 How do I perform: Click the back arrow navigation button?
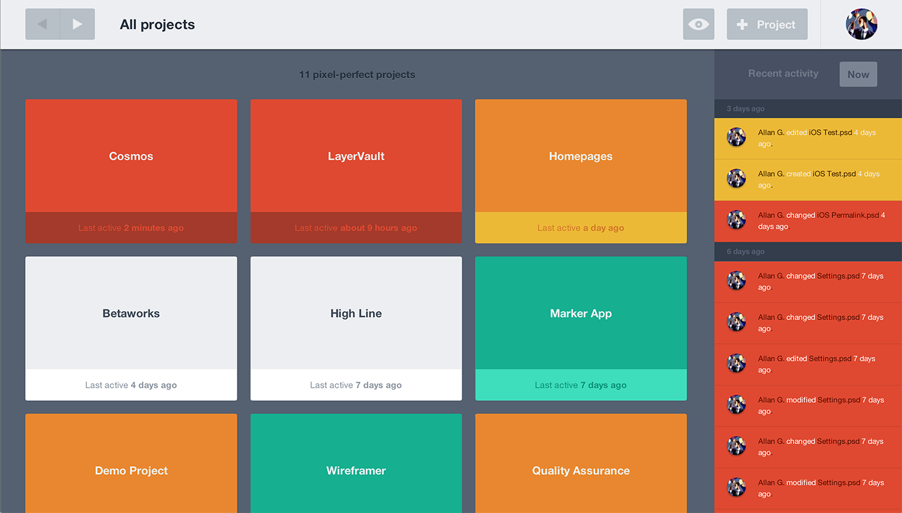tap(43, 24)
